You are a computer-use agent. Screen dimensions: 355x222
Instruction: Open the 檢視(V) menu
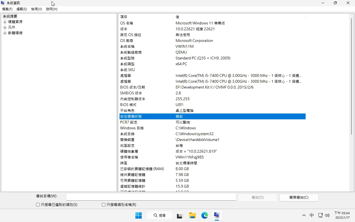click(36, 9)
